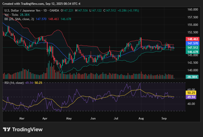Click the 142.500 price axis label
Image resolution: width=203 pixels, height=137 pixels.
[193, 62]
